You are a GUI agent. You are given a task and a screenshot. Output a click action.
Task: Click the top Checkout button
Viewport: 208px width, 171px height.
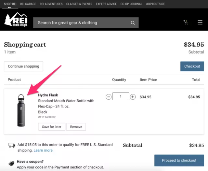click(x=192, y=66)
